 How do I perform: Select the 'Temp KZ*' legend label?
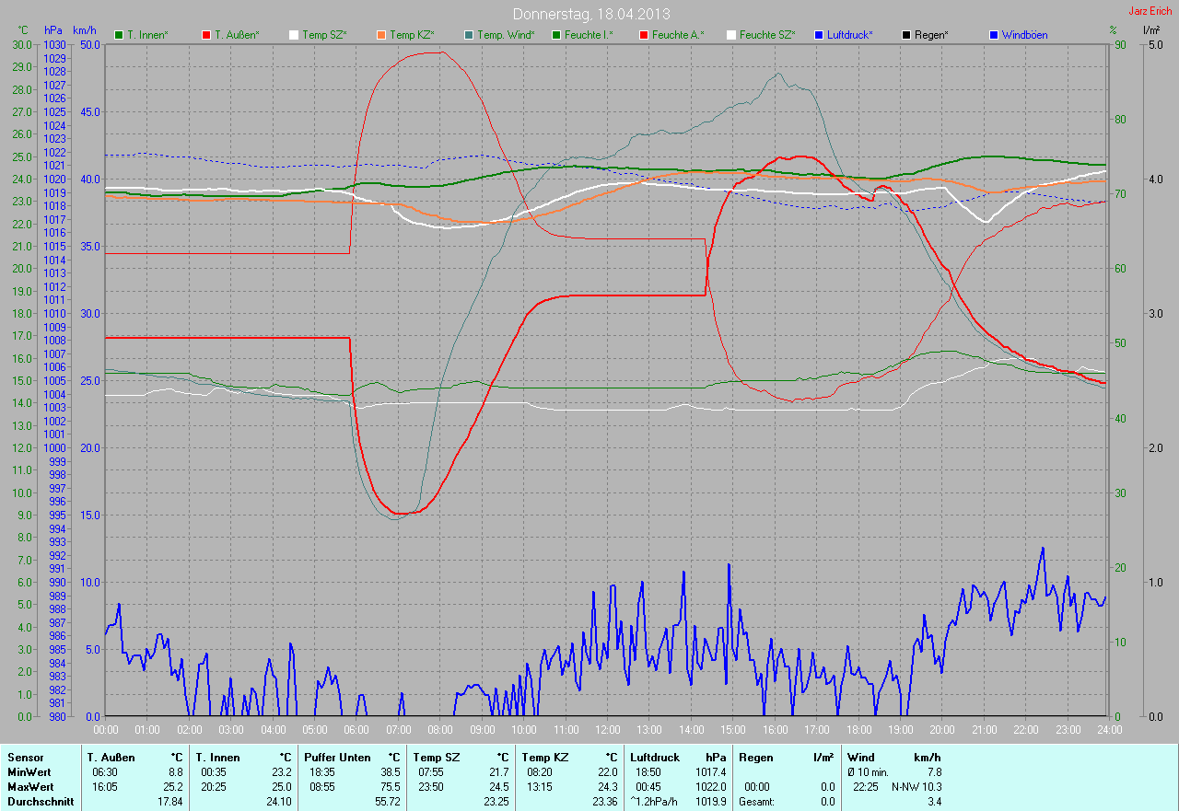click(412, 35)
